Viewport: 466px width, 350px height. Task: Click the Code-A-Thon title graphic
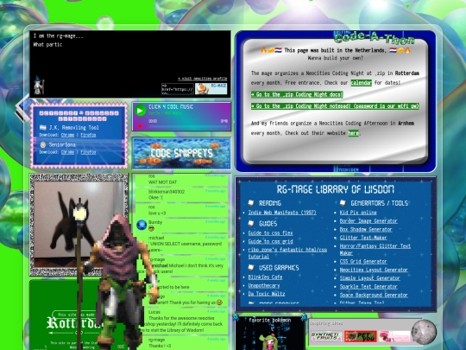tap(374, 38)
